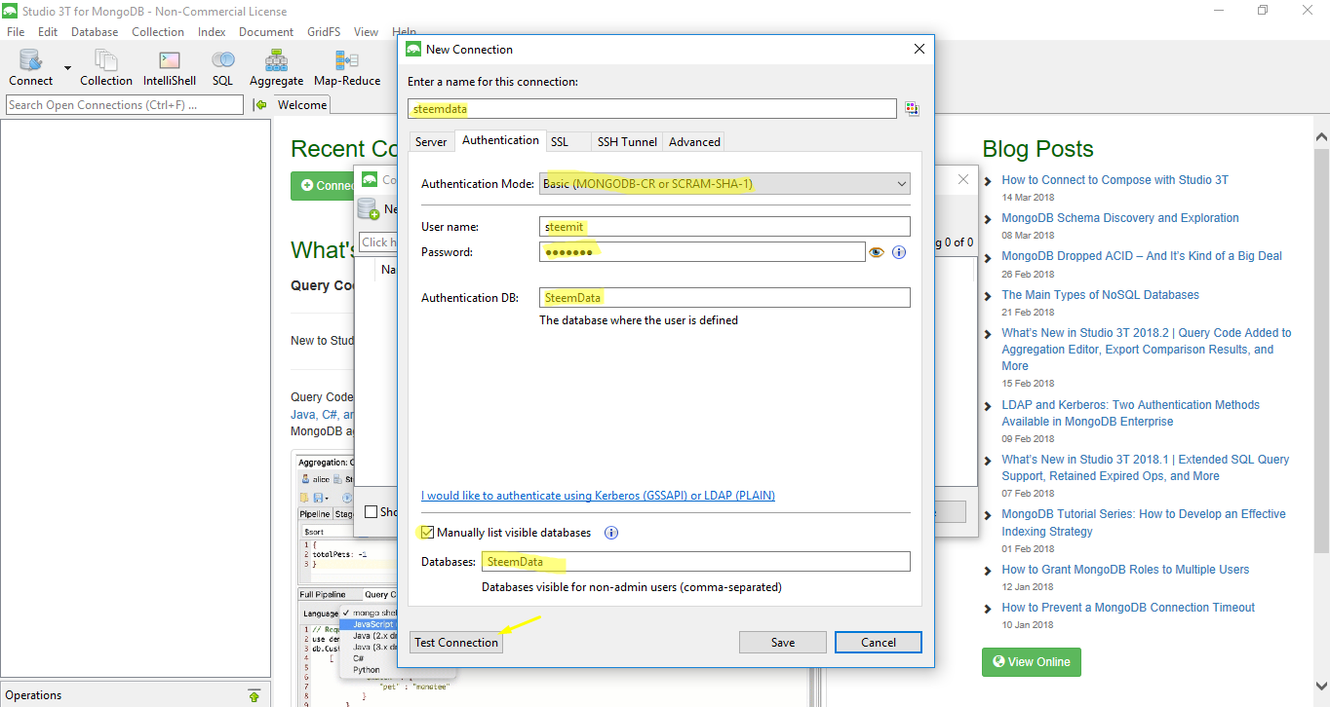Image resolution: width=1330 pixels, height=707 pixels.
Task: Open the Aggregate editor icon
Action: point(276,68)
